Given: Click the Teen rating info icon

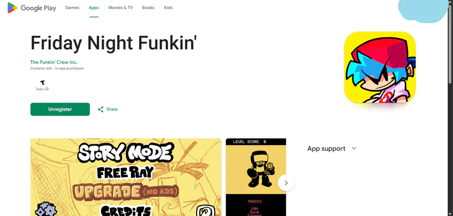Looking at the screenshot, I should point(47,89).
